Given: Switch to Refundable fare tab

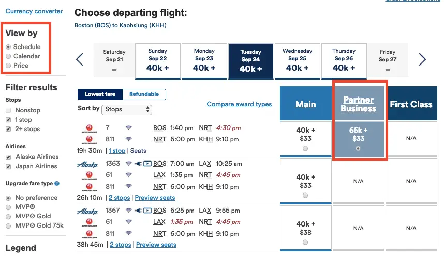Looking at the screenshot, I should pos(144,94).
